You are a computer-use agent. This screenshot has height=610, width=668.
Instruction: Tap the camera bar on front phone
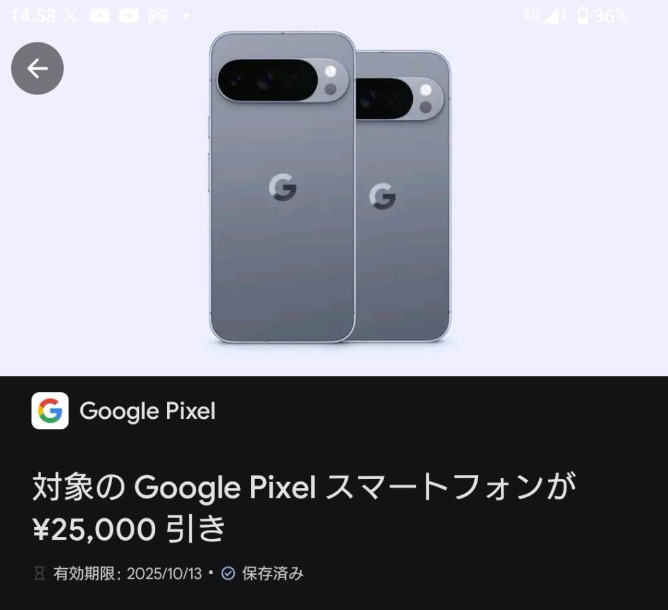pos(283,80)
